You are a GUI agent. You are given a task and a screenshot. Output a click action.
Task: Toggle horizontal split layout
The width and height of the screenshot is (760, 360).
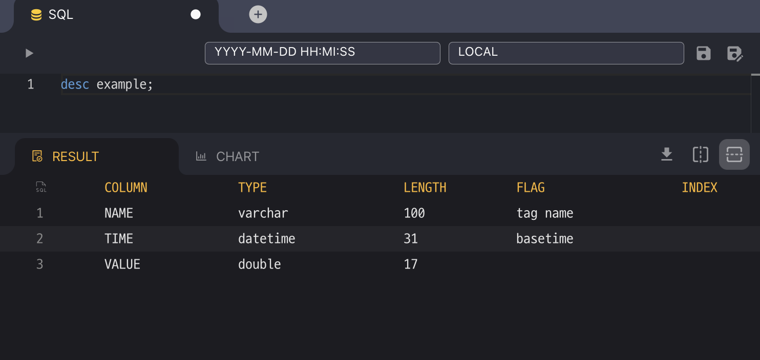click(734, 154)
